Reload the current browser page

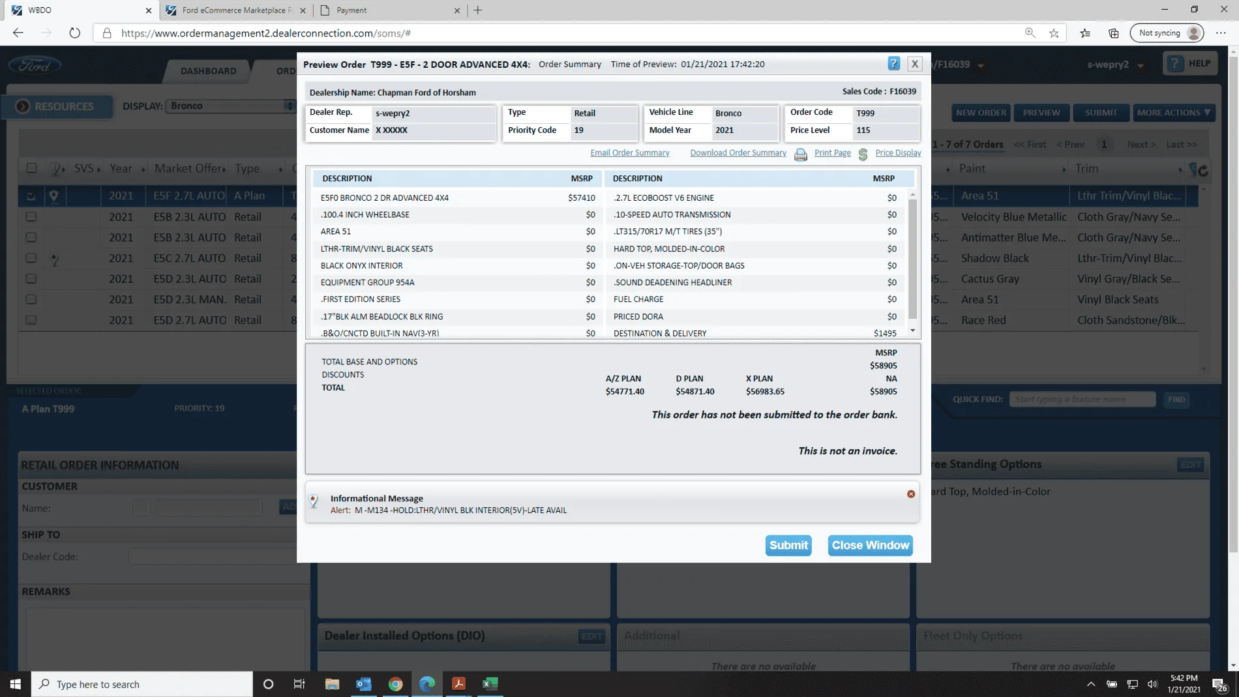coord(74,33)
